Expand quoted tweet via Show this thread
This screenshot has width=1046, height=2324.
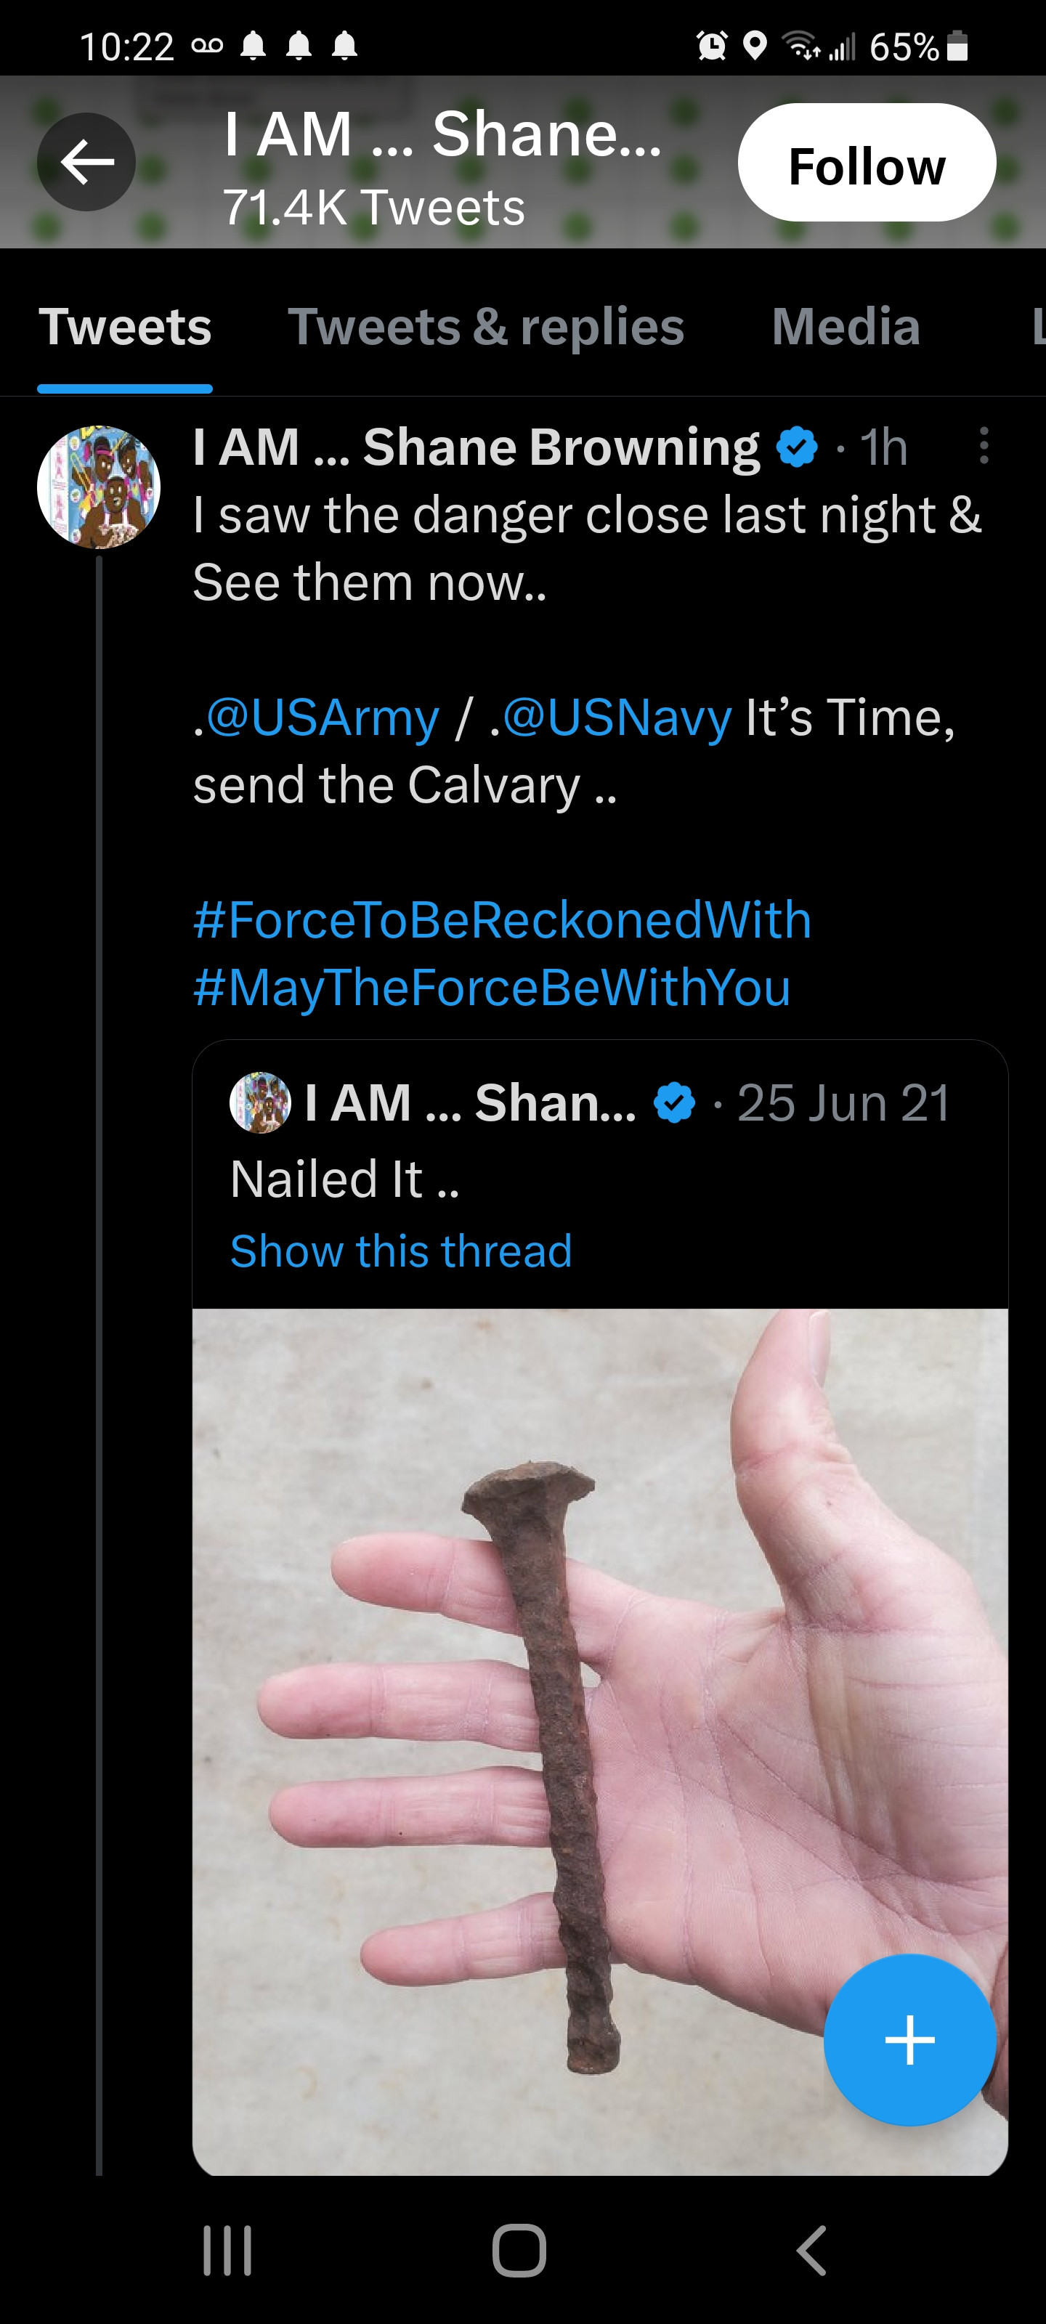401,1251
